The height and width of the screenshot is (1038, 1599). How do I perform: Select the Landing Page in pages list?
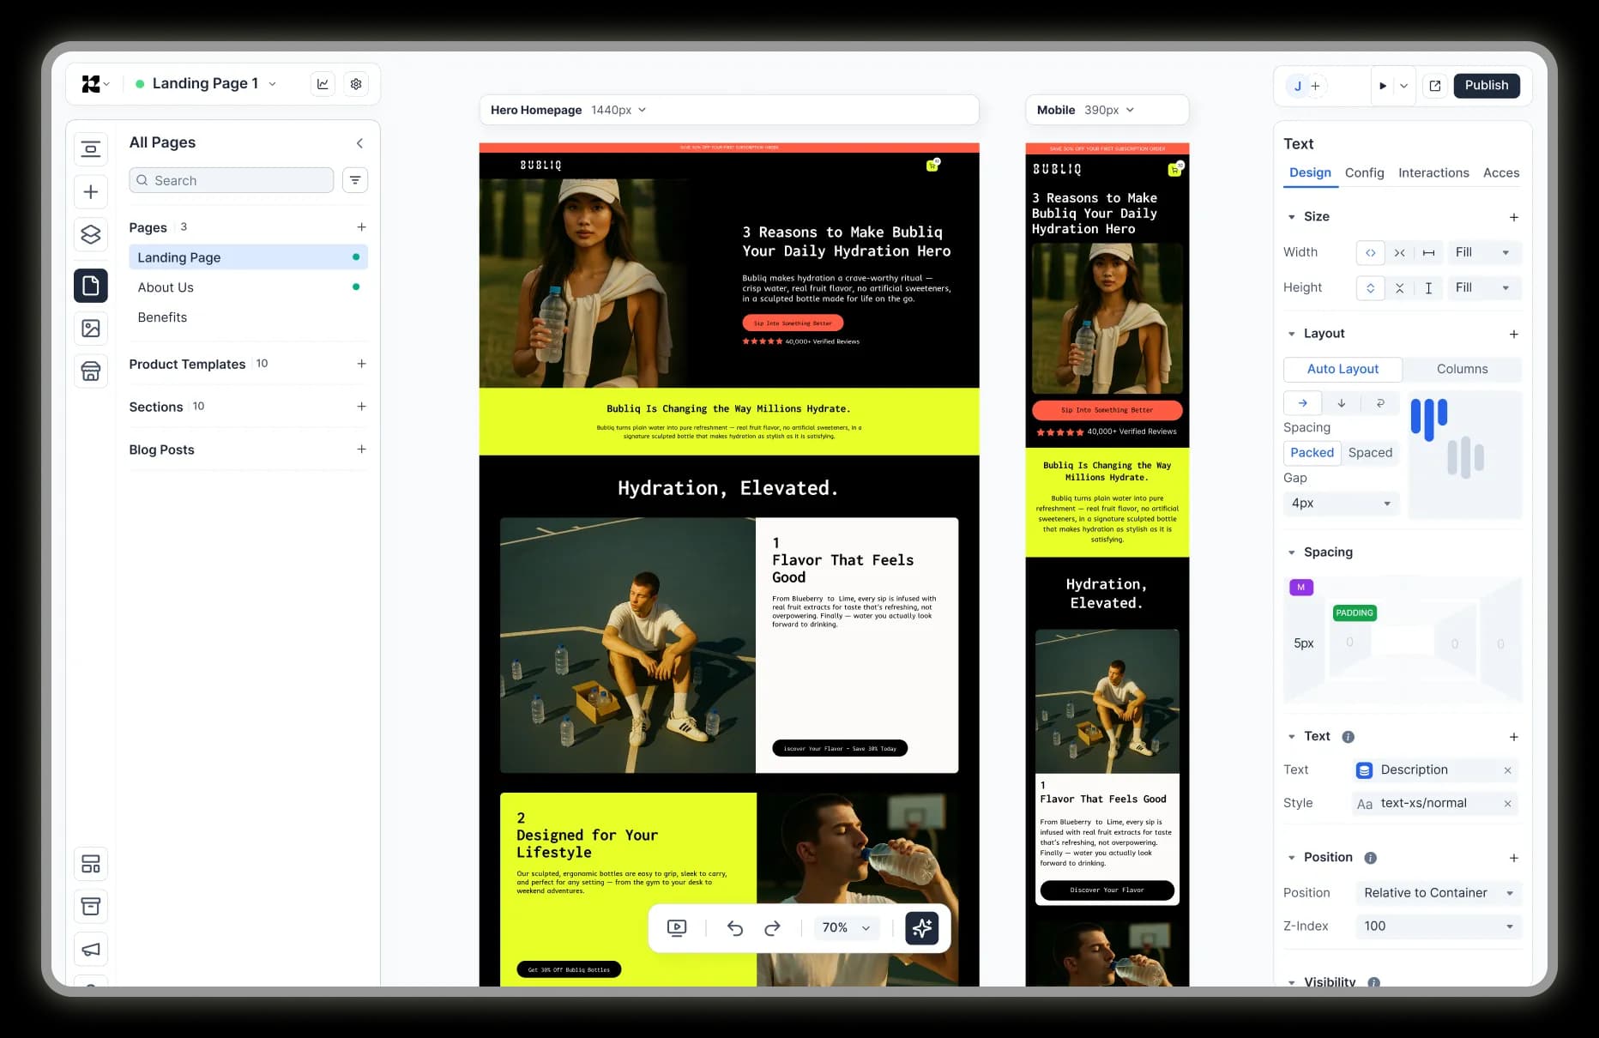coord(248,257)
